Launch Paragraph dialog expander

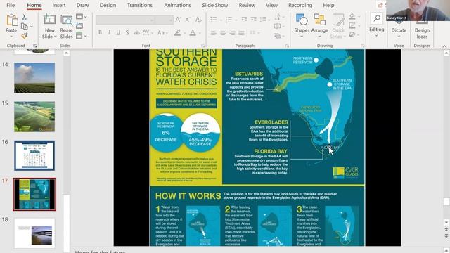point(287,46)
